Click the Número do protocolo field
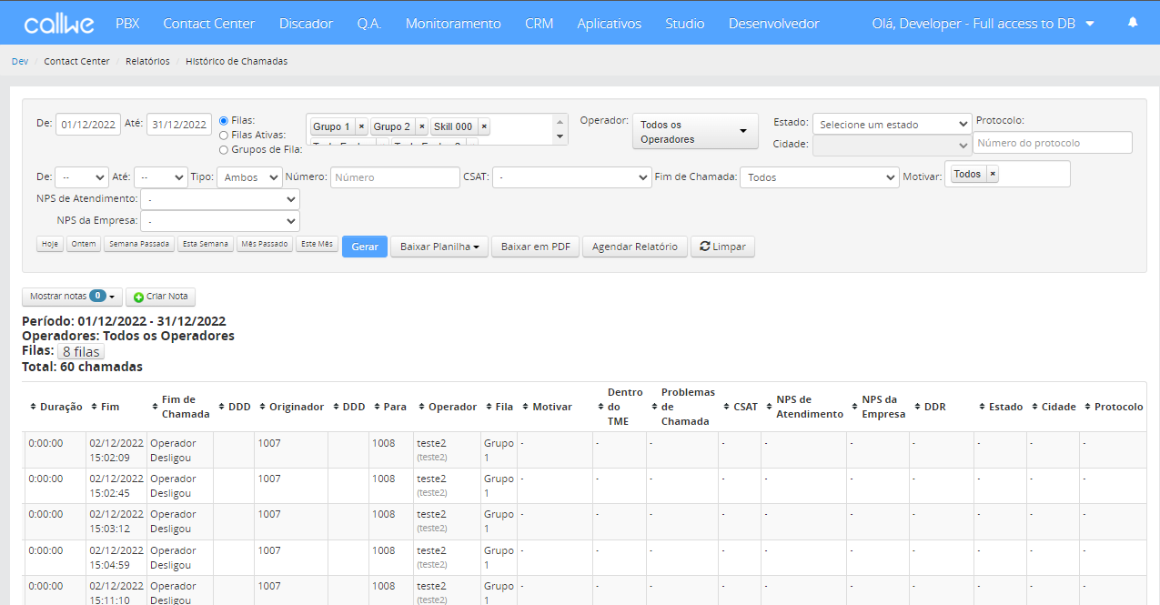 pyautogui.click(x=1053, y=143)
